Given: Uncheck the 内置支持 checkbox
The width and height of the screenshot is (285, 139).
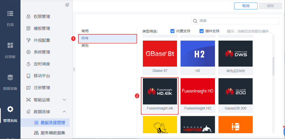Looking at the screenshot, I should [172, 31].
